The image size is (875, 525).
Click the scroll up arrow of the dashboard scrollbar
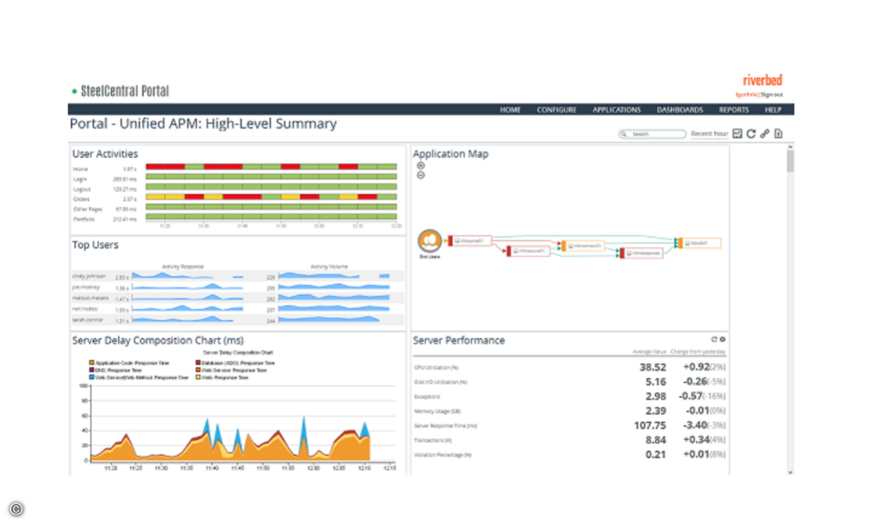click(x=790, y=148)
